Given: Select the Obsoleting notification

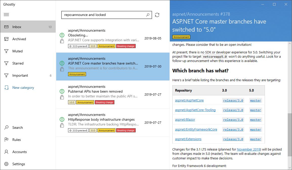Looking at the screenshot, I should point(113,38).
